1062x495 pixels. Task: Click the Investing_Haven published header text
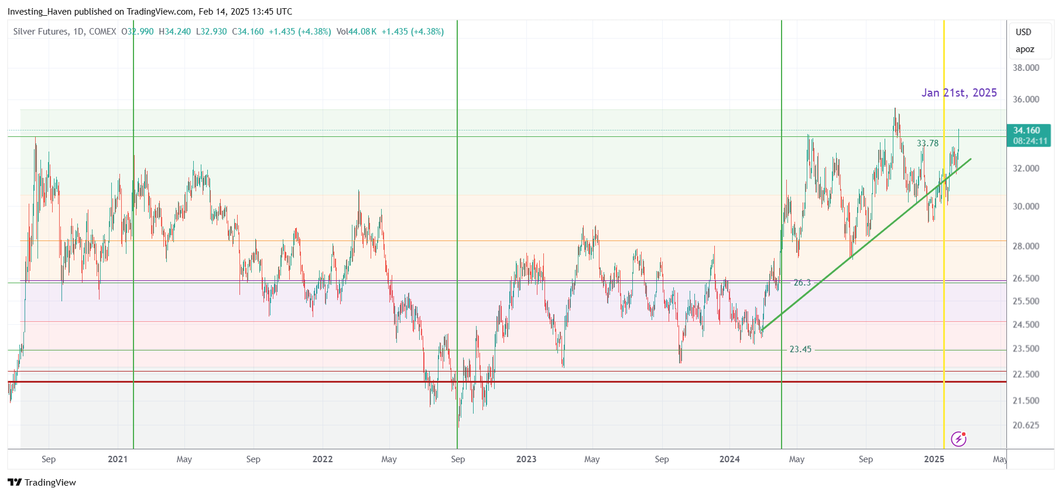click(150, 12)
